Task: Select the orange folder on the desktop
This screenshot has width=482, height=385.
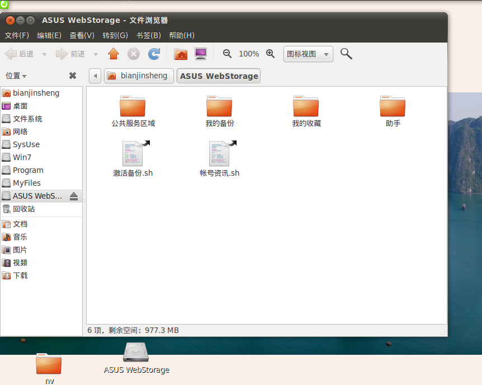Action: [x=49, y=368]
